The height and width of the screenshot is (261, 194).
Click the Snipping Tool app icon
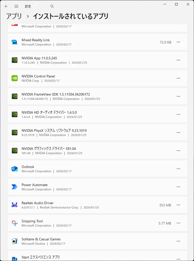[15, 223]
